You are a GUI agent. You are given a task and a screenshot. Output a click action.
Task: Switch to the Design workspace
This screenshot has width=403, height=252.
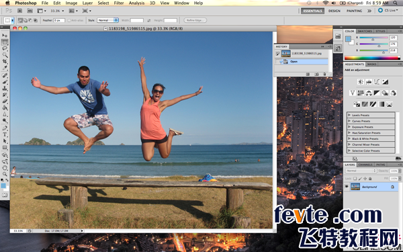pos(334,11)
